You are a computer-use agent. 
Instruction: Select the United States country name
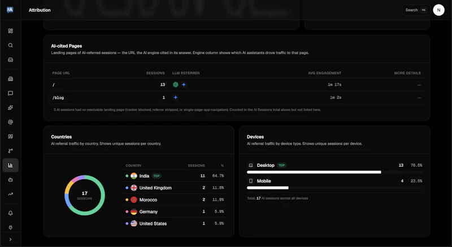coord(153,223)
